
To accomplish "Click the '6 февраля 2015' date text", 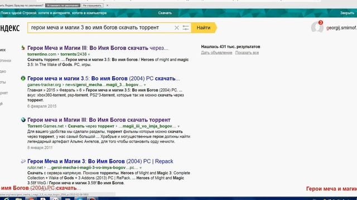I will (x=42, y=106).
